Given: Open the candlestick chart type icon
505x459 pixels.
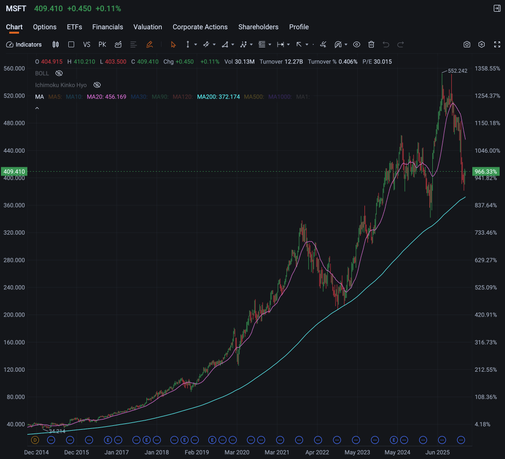Looking at the screenshot, I should point(56,44).
